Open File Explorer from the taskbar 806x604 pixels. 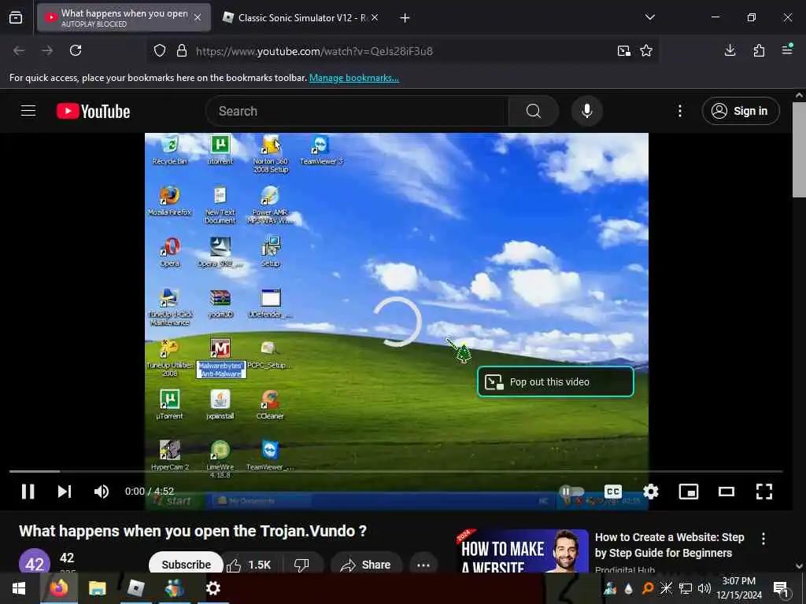(x=97, y=588)
